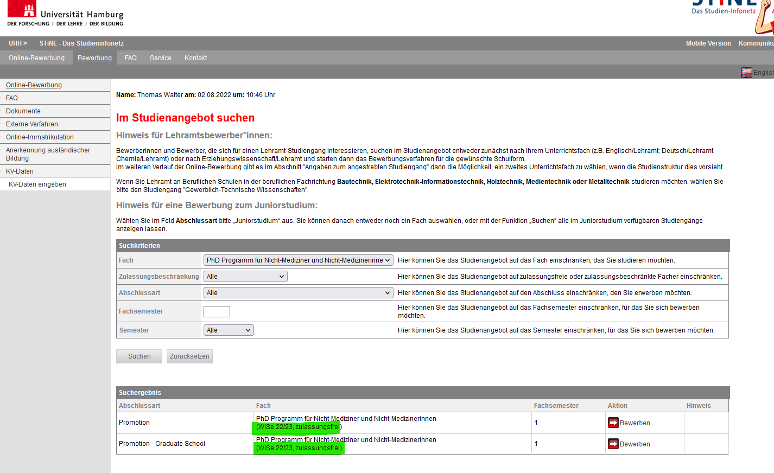
Task: Click Fachsemester value 1 in the Promotion row
Action: [x=536, y=423]
